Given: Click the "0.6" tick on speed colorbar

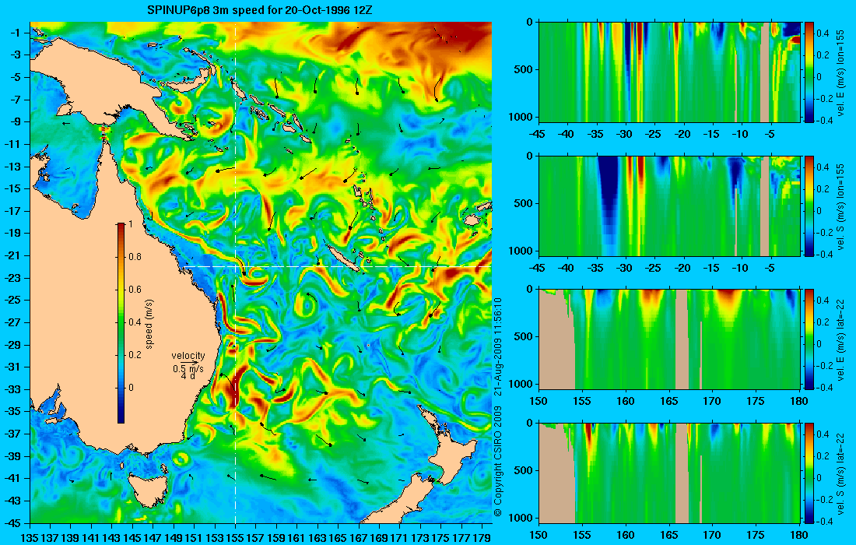Looking at the screenshot, I should [135, 290].
